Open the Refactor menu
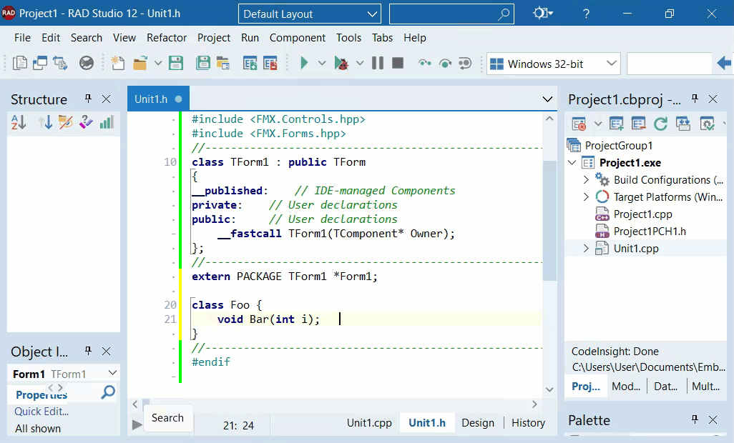 tap(167, 38)
